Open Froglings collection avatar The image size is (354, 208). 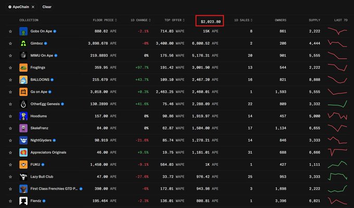pyautogui.click(x=23, y=68)
